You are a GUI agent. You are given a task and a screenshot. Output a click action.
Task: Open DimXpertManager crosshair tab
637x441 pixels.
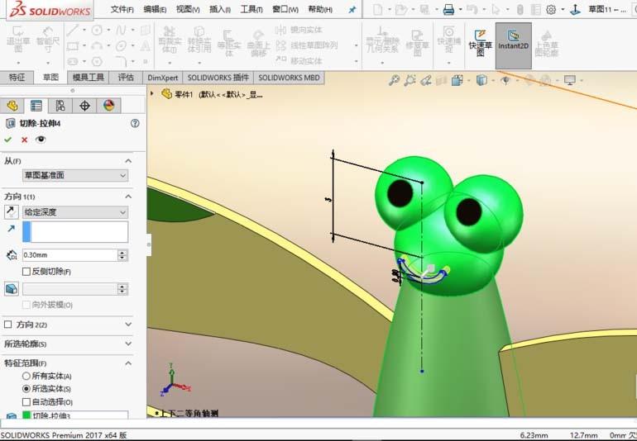84,106
